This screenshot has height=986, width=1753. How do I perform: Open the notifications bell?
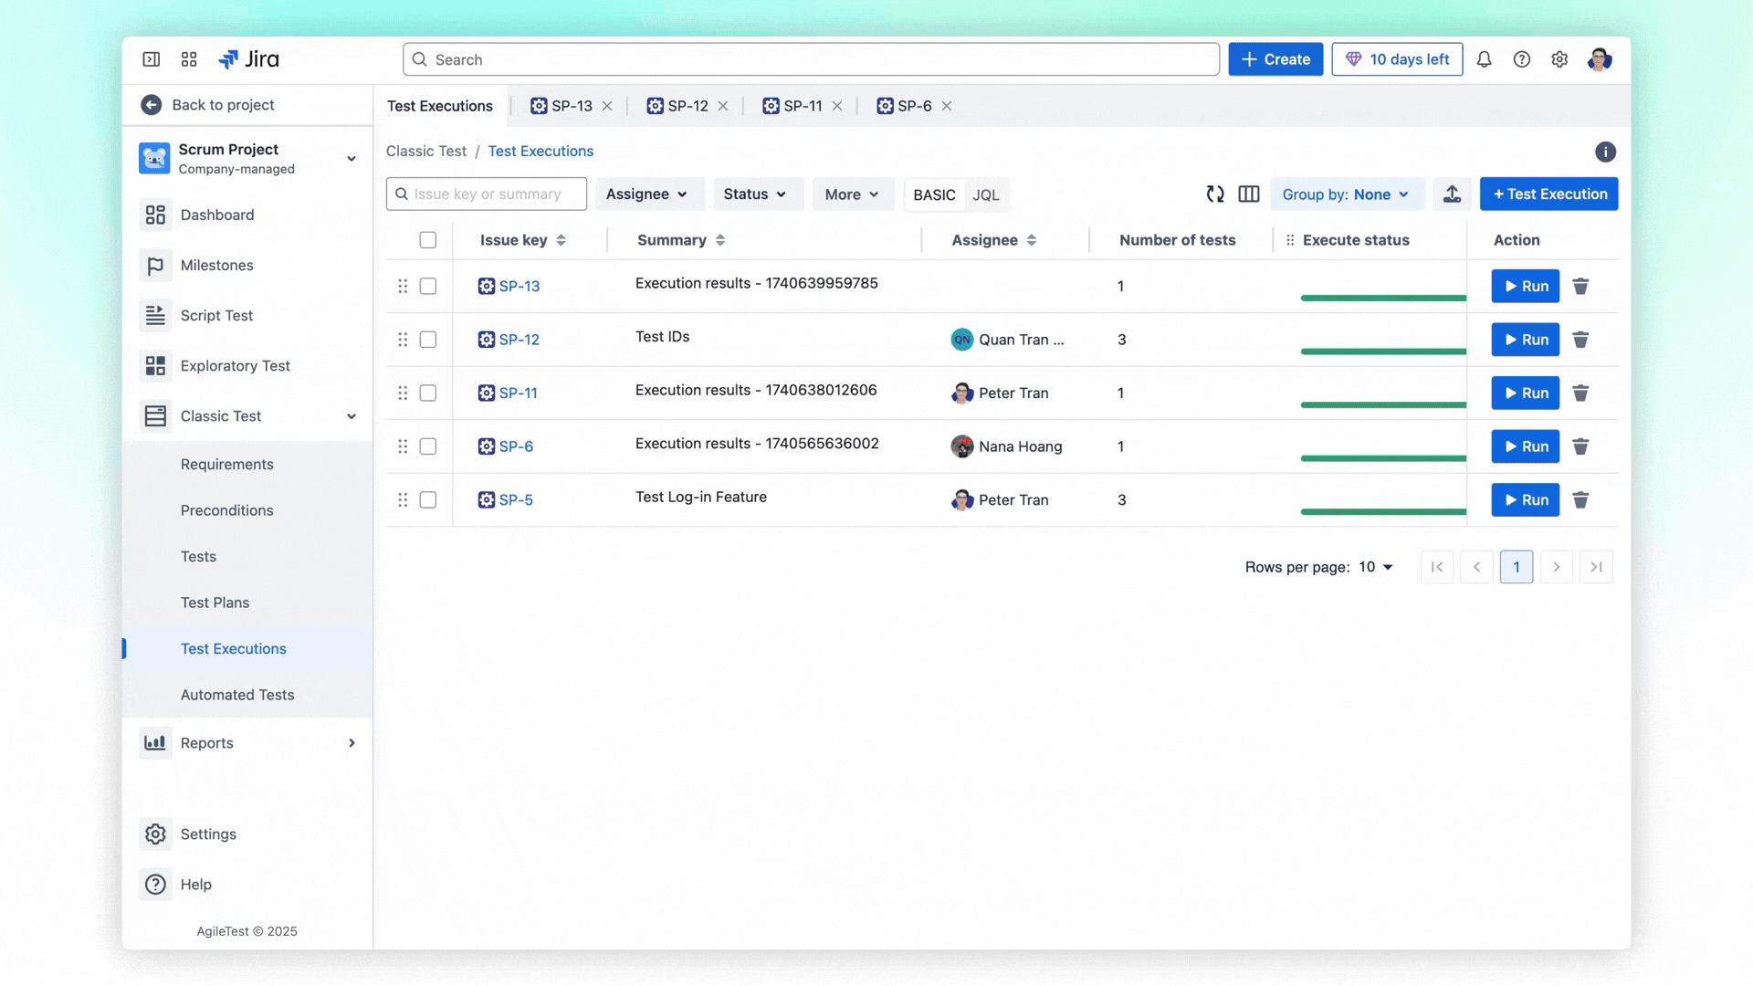tap(1484, 59)
